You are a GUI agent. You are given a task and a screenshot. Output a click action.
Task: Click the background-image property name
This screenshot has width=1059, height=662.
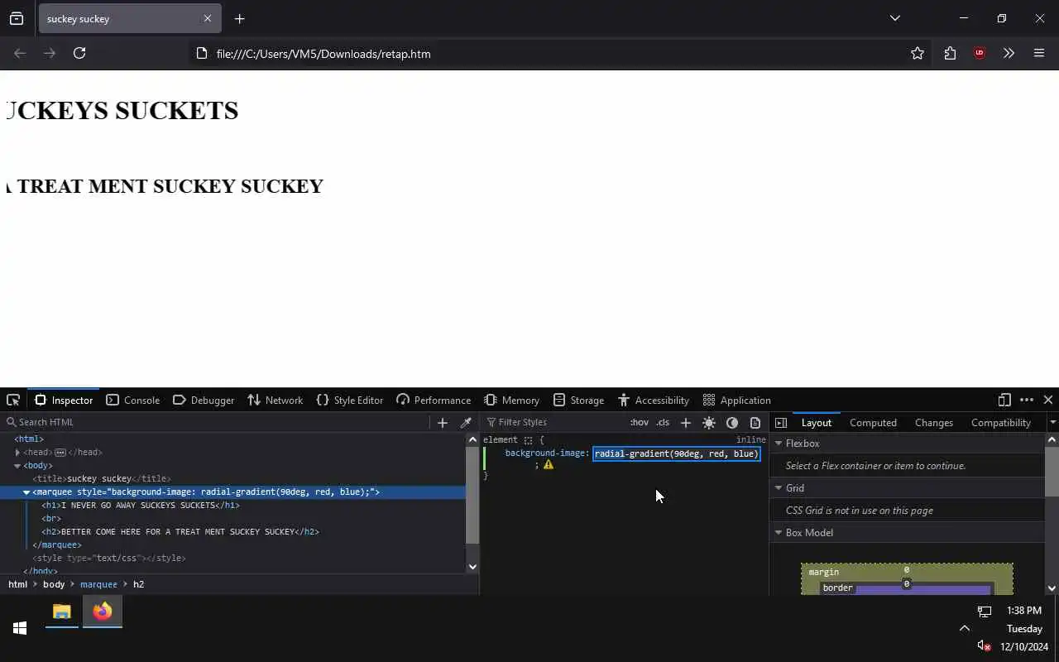click(545, 453)
